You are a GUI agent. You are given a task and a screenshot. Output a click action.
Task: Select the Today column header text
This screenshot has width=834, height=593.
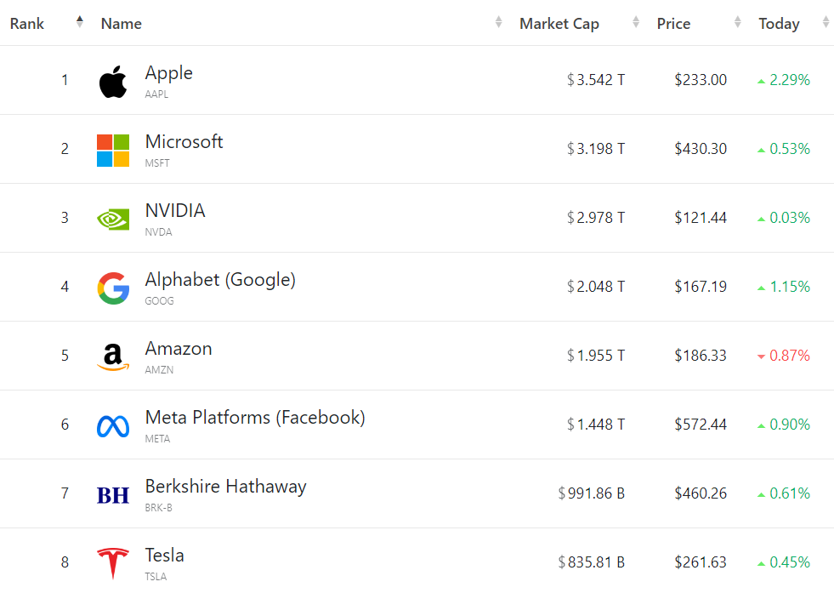pyautogui.click(x=779, y=24)
